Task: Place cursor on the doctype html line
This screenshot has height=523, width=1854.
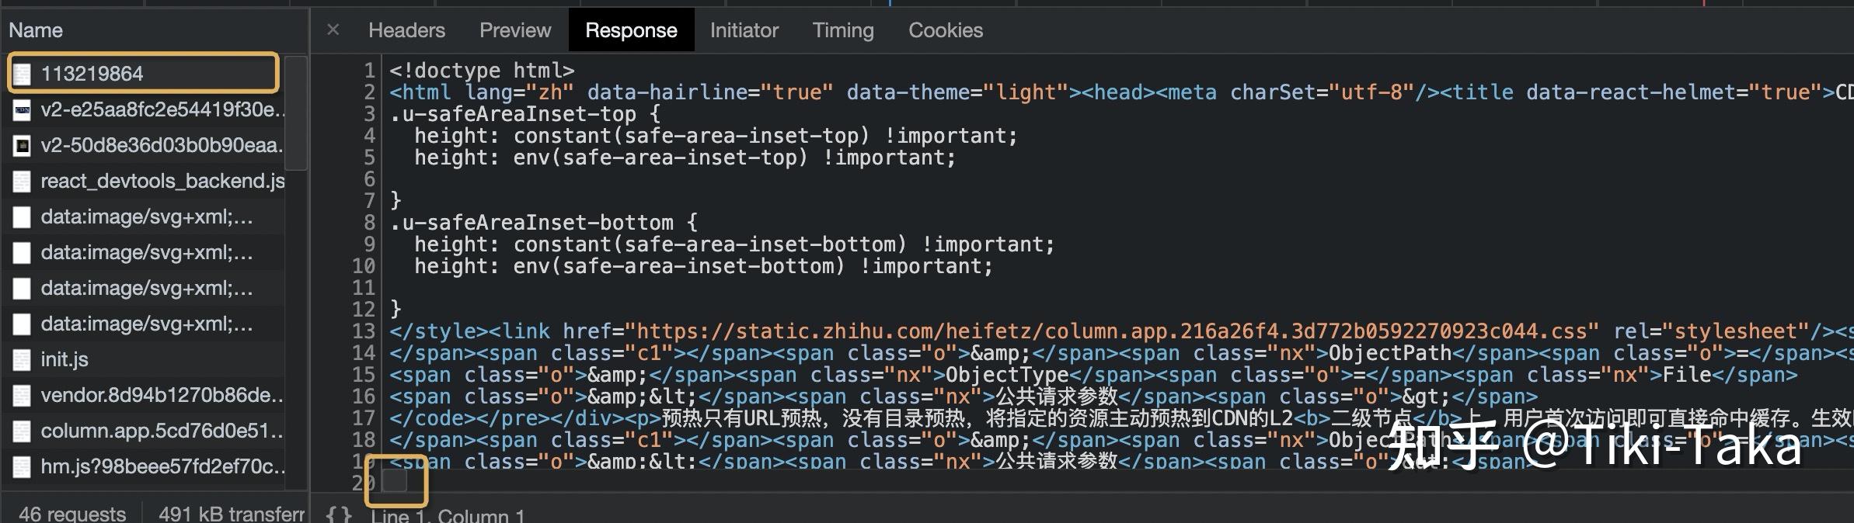Action: click(x=482, y=71)
